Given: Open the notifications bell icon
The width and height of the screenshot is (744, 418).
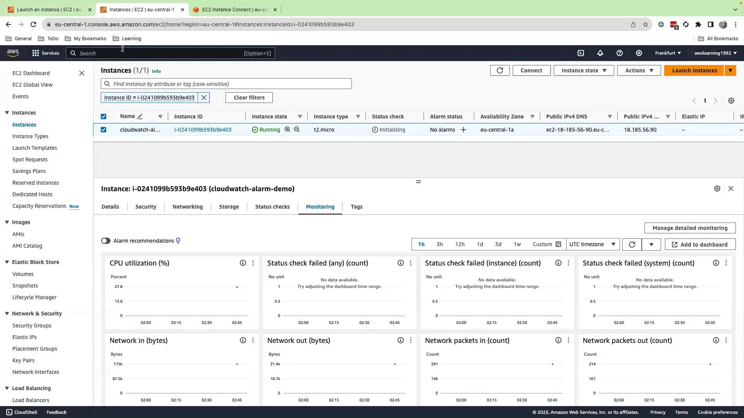Looking at the screenshot, I should (600, 53).
